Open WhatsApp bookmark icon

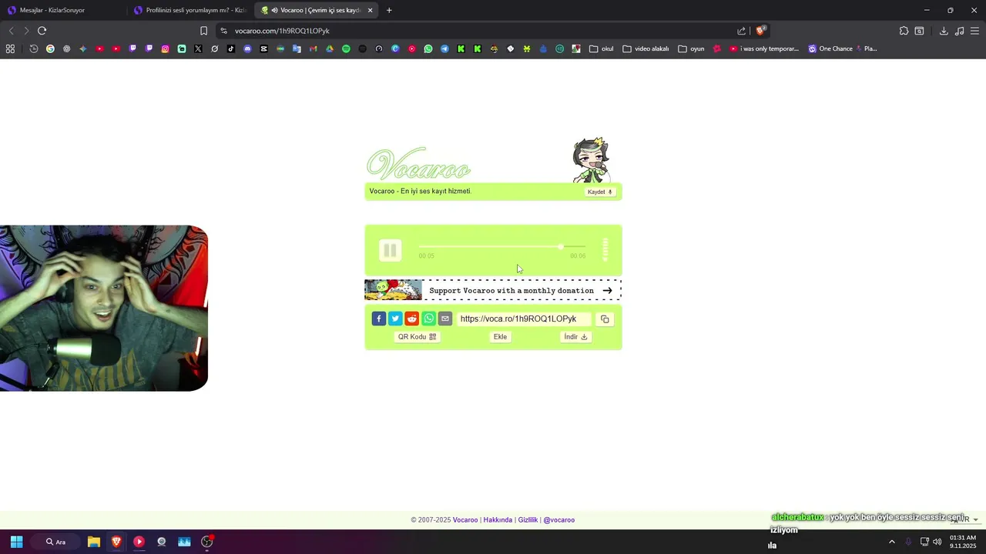coord(428,48)
